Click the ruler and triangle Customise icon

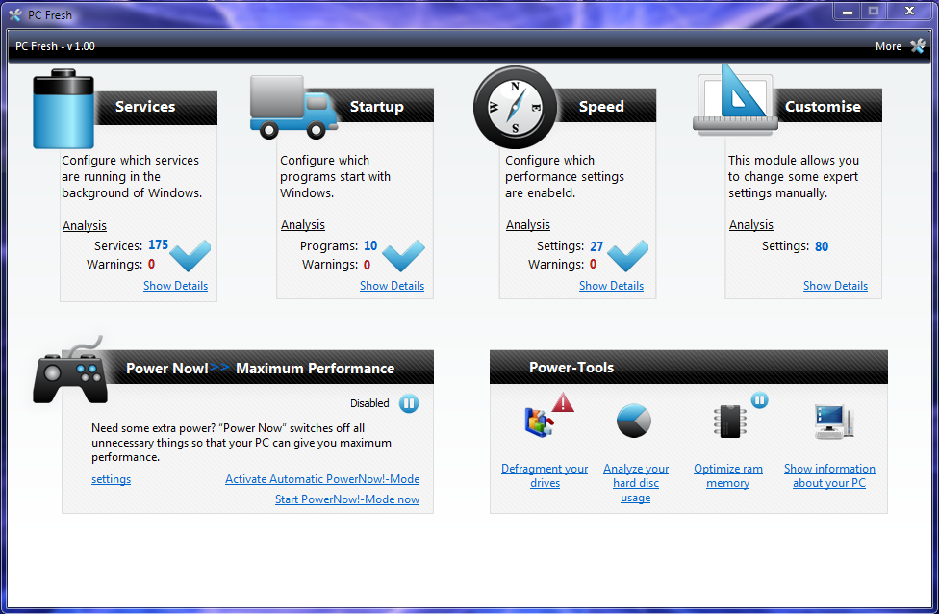(x=735, y=99)
